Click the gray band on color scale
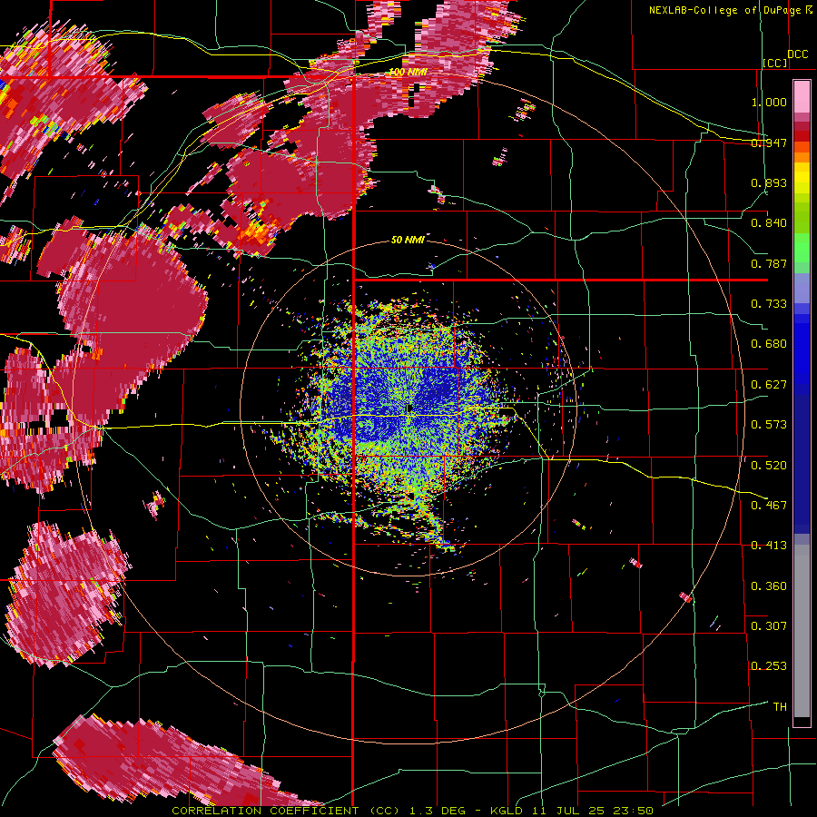The height and width of the screenshot is (817, 817). point(802,631)
